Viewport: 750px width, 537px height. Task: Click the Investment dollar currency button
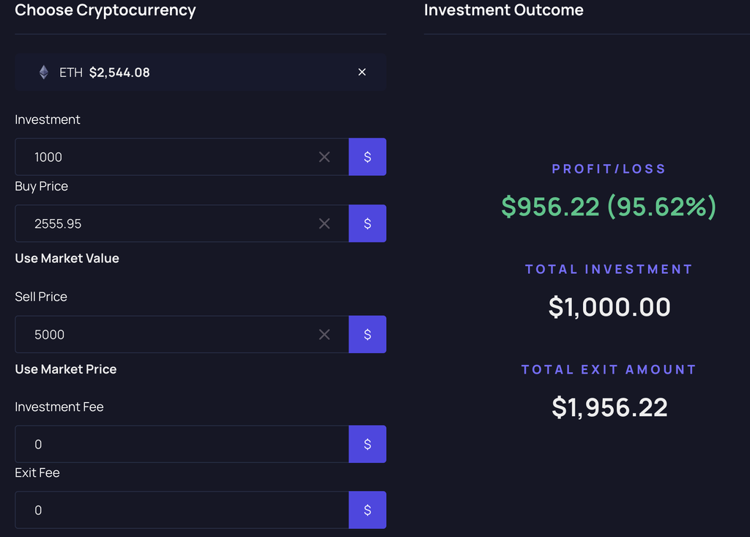click(x=368, y=157)
